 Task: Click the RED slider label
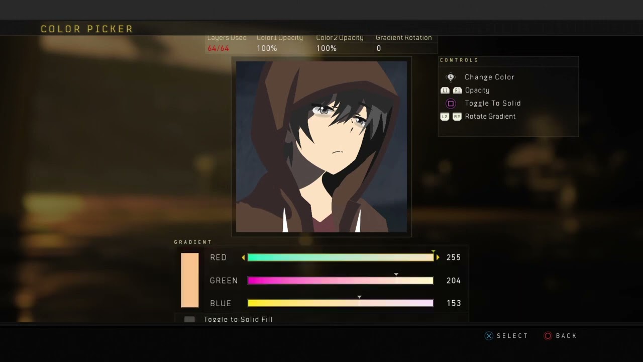coord(219,257)
